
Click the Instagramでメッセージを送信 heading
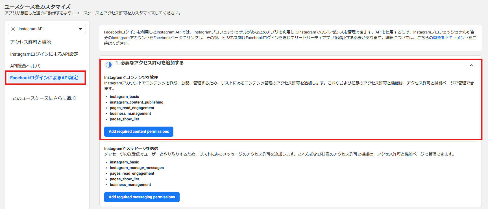[131, 149]
